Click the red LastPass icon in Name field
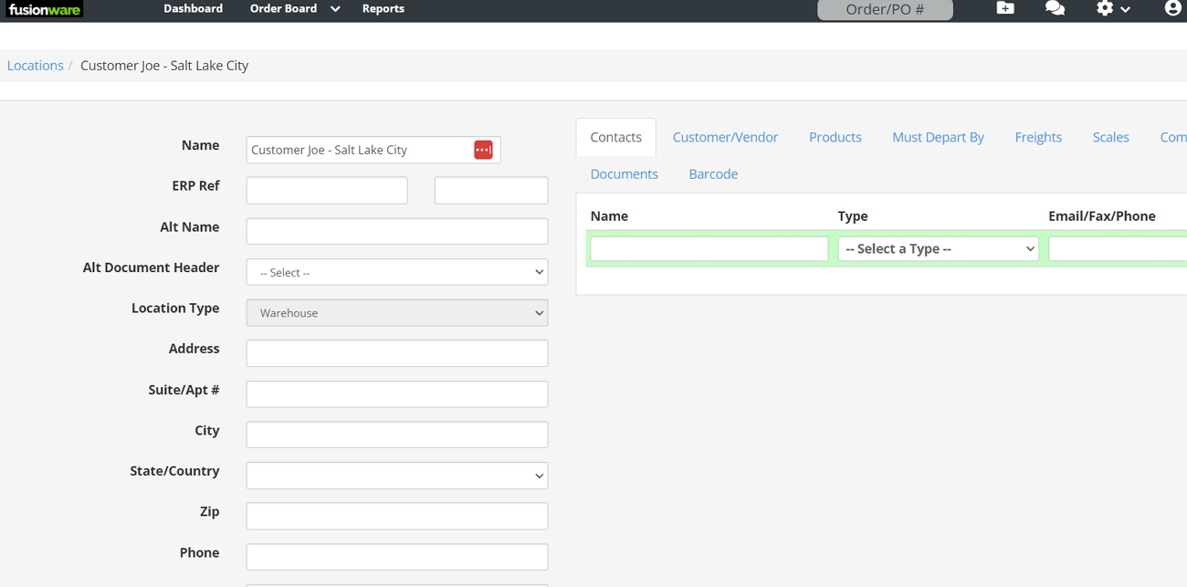The image size is (1187, 587). click(483, 149)
